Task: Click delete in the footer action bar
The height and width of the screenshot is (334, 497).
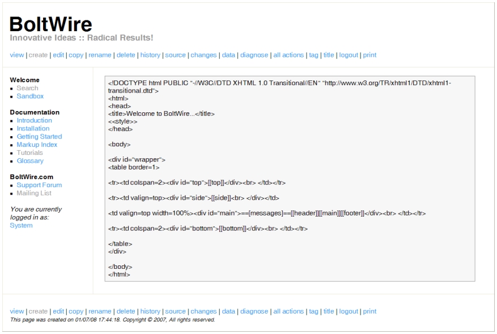Action: [x=126, y=311]
